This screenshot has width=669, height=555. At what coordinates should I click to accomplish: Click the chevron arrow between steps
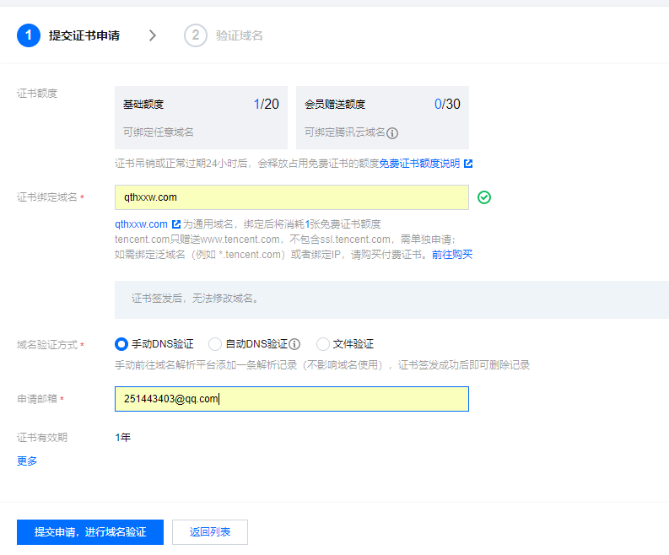click(x=153, y=35)
